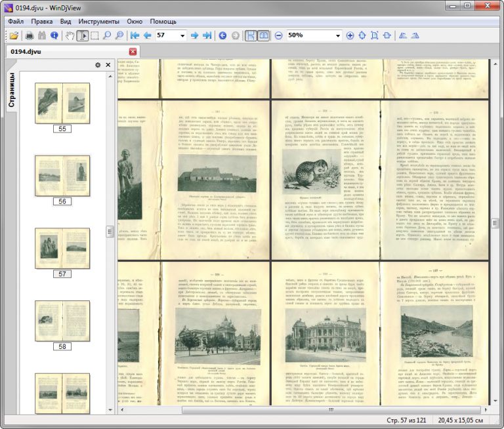This screenshot has width=504, height=429.
Task: Click the zoom out minus icon
Action: [x=279, y=35]
